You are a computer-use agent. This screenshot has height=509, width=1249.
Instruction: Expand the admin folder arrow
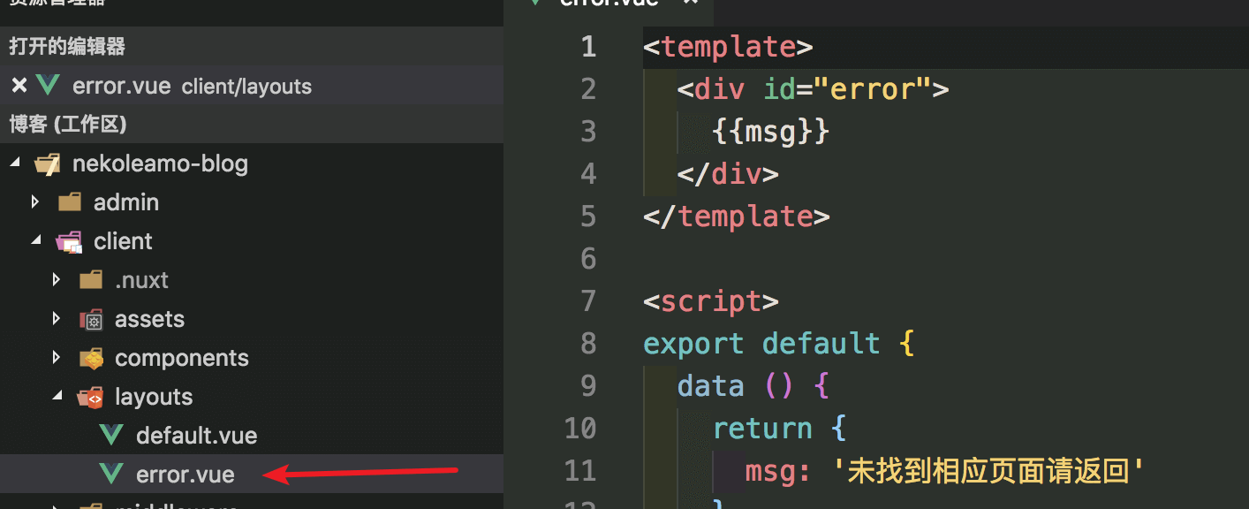(x=35, y=202)
